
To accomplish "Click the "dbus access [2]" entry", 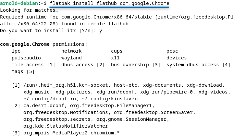I will tap(83, 65).
